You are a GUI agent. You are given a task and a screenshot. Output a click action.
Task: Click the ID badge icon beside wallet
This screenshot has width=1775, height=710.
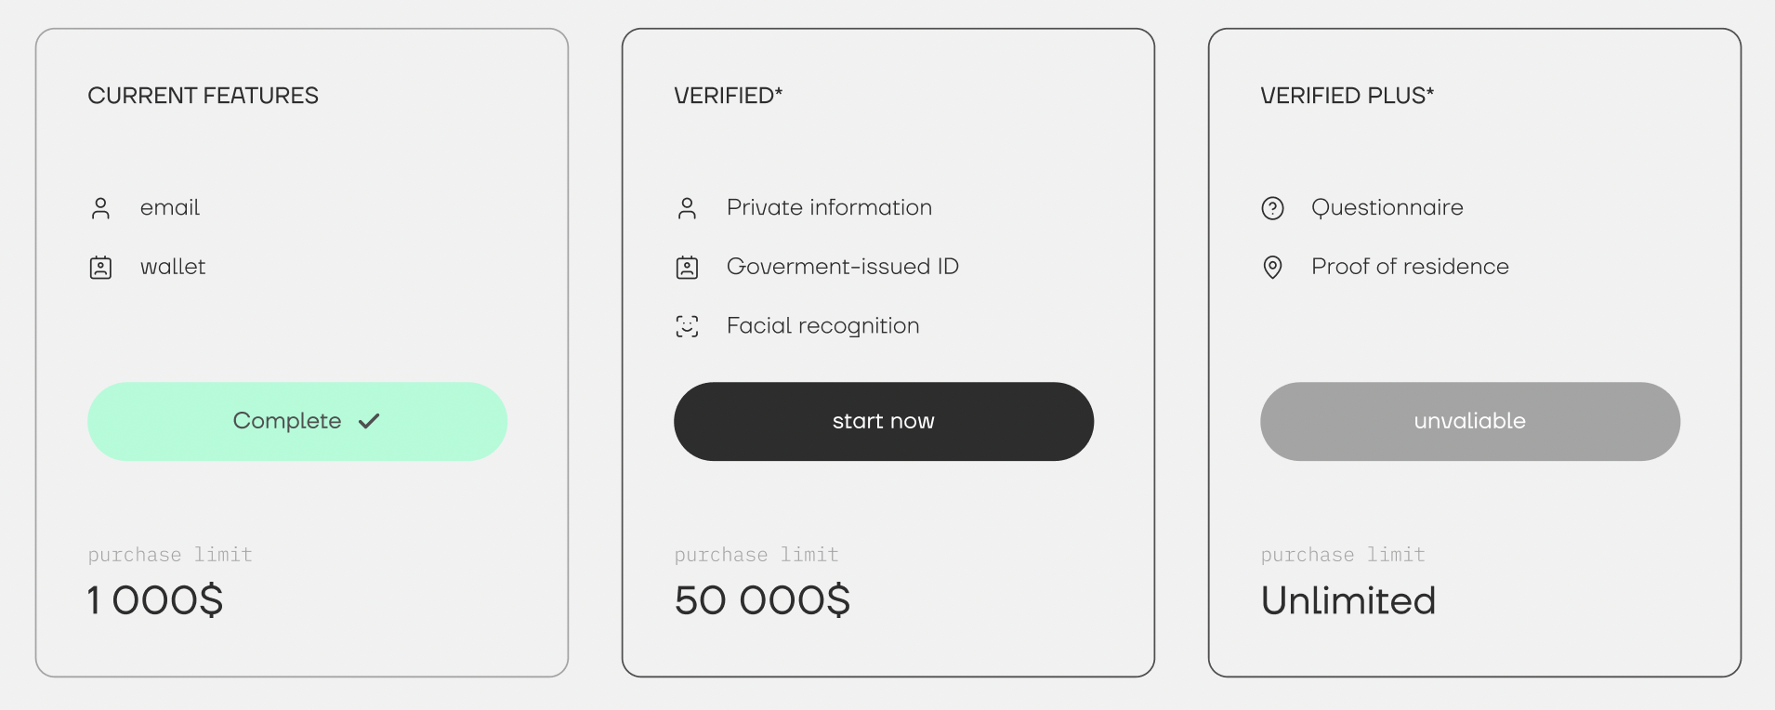(x=100, y=268)
